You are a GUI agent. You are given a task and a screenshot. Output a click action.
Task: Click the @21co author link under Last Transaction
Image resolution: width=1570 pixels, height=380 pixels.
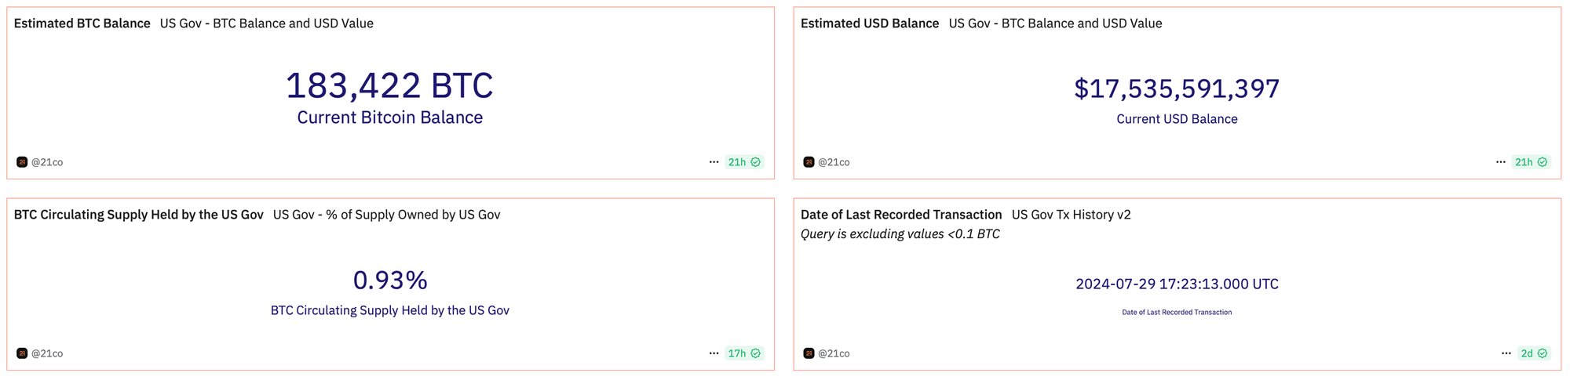coord(834,353)
